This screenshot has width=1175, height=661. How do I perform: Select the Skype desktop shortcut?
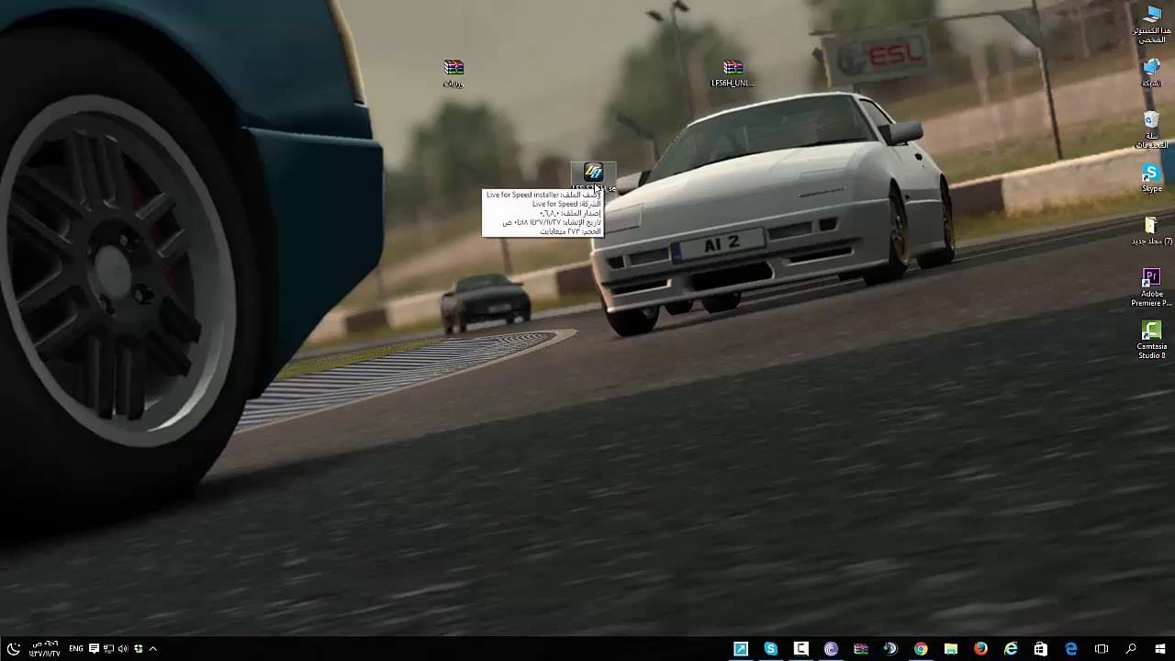(1151, 178)
